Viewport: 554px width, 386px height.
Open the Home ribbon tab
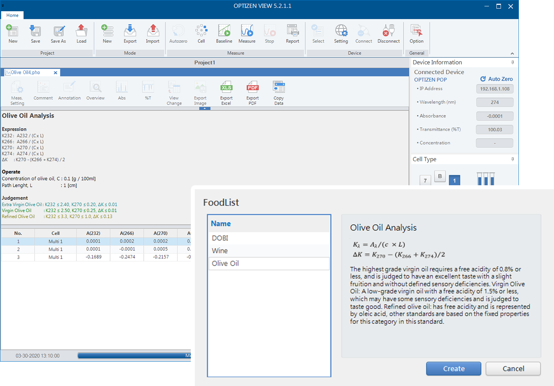pyautogui.click(x=12, y=15)
